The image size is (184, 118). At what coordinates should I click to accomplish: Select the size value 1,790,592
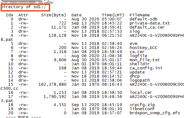point(55,97)
